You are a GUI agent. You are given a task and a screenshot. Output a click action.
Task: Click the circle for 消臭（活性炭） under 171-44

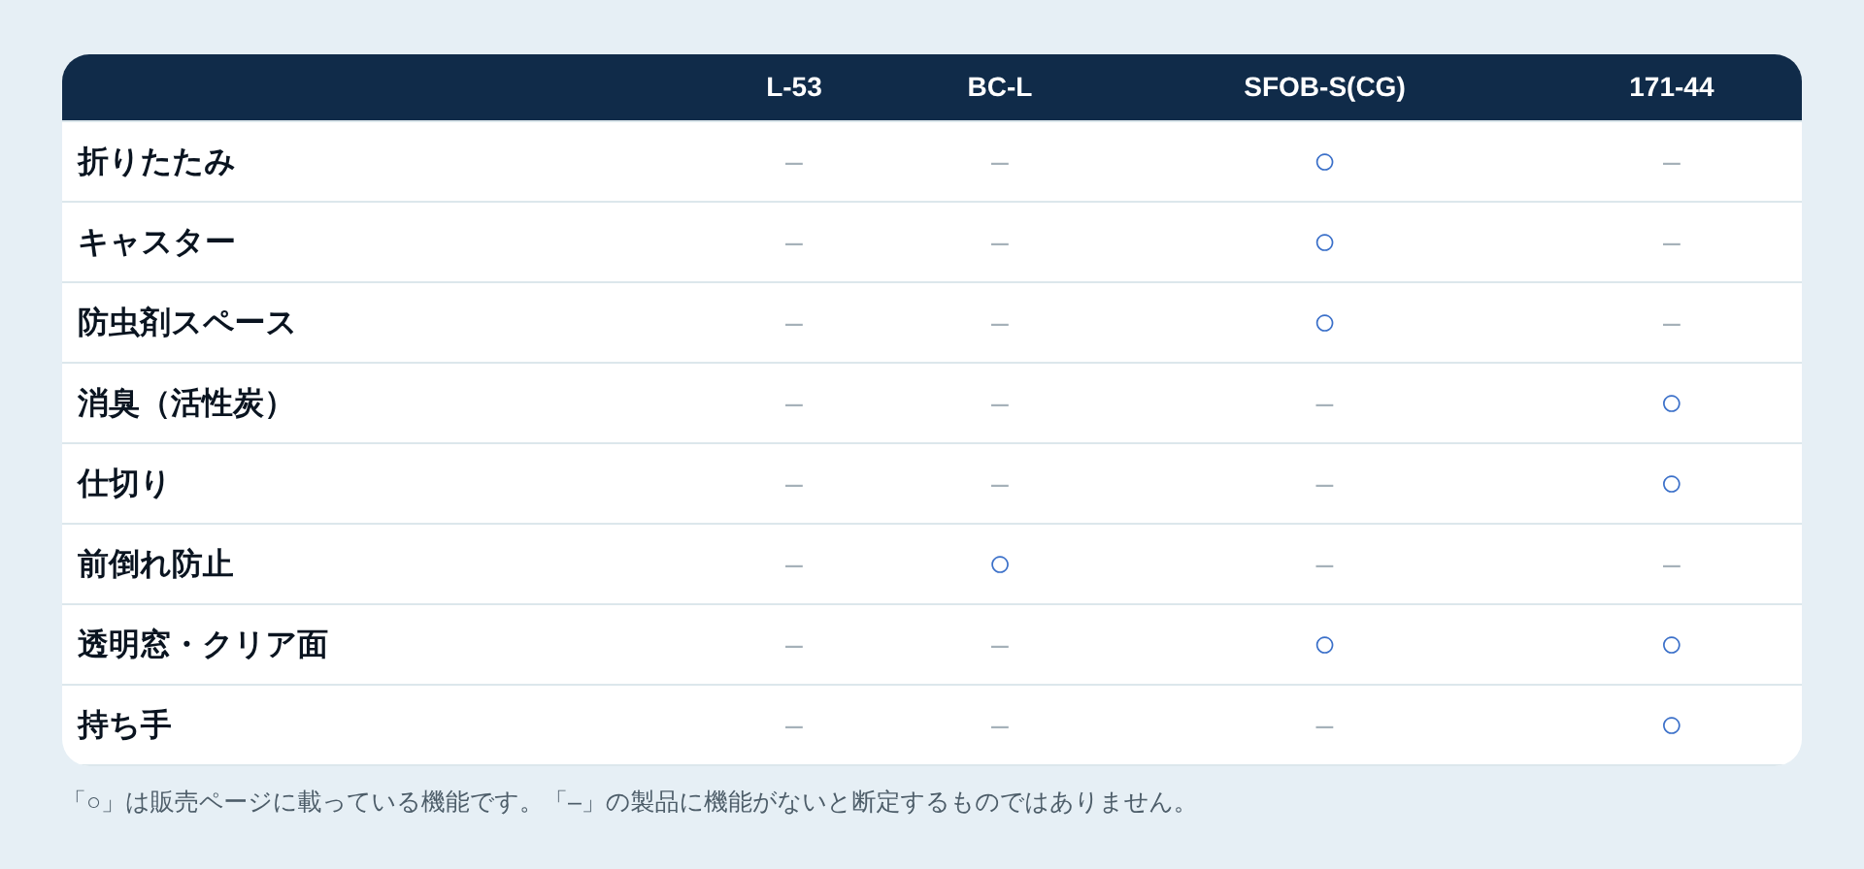point(1671,403)
